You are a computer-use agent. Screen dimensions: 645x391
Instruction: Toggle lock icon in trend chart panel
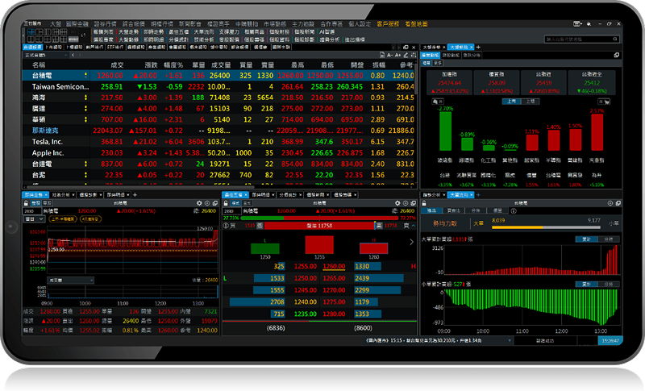[x=27, y=203]
